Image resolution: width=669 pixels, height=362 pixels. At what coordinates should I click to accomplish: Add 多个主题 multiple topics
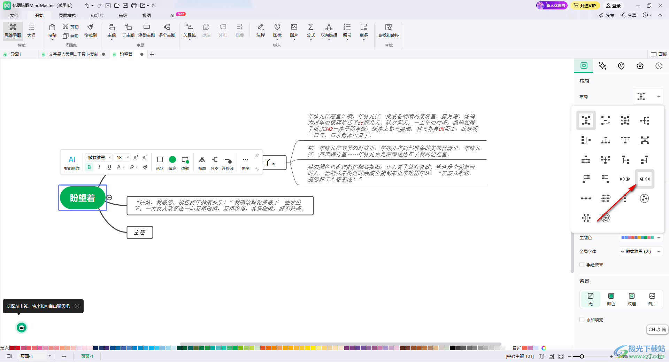pos(167,31)
